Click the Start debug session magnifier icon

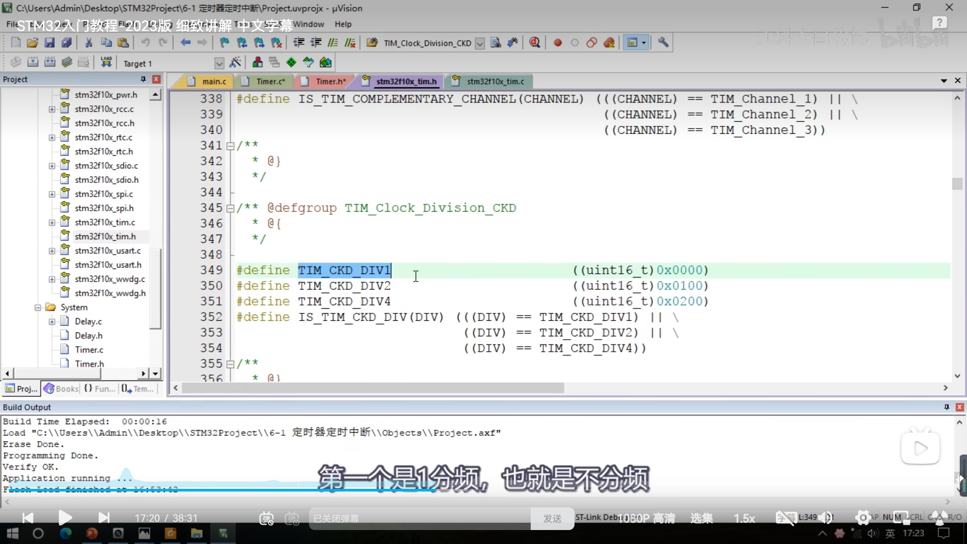(534, 43)
